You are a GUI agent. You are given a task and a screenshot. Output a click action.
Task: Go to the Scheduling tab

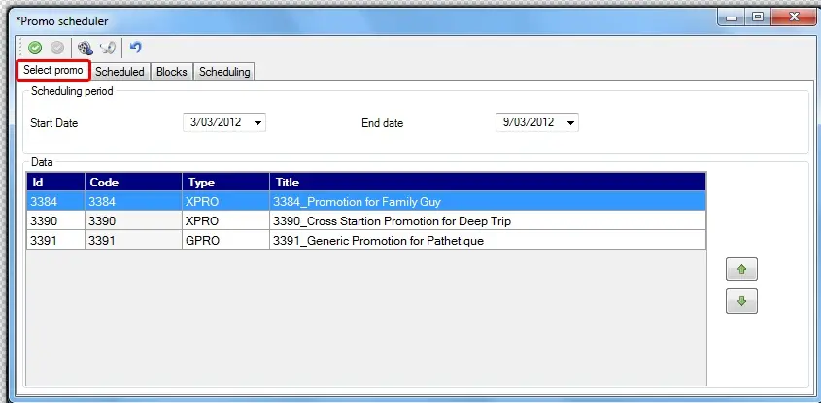(x=224, y=72)
